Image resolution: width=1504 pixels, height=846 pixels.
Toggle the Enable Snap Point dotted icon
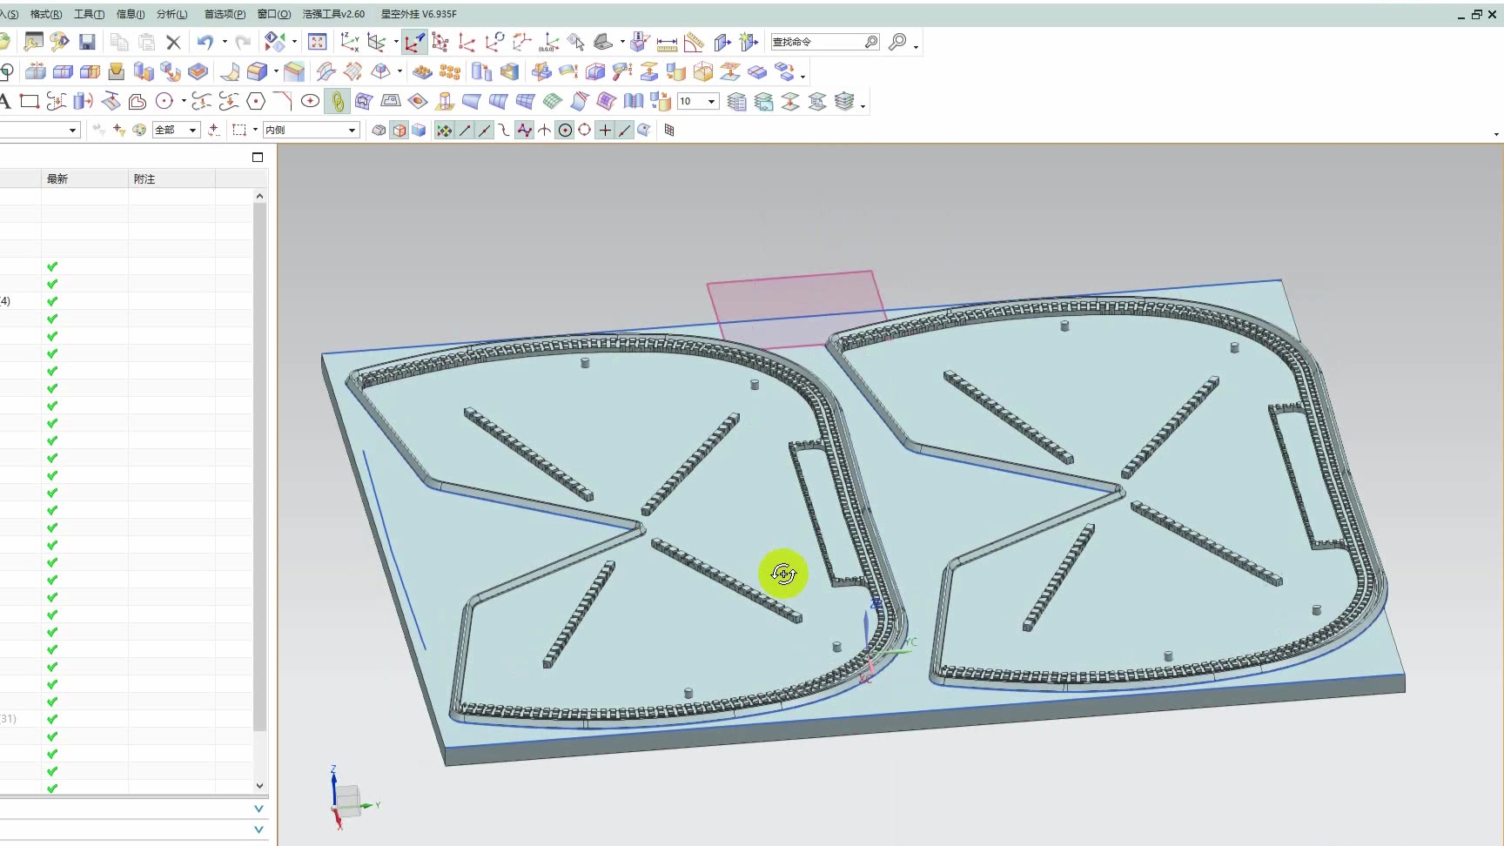pos(444,131)
